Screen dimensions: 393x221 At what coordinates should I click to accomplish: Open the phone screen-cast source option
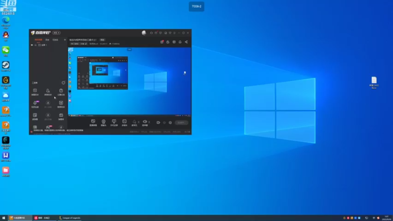pos(114,122)
